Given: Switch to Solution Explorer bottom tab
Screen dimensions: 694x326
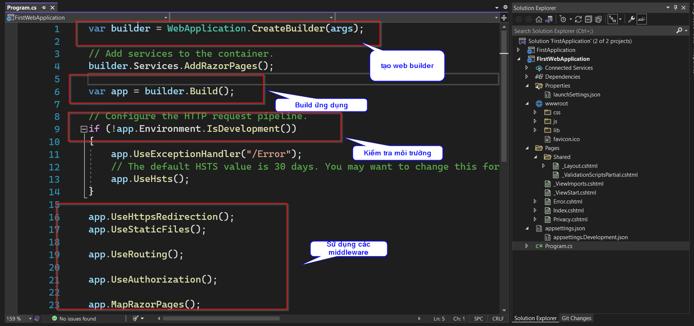Looking at the screenshot, I should [535, 318].
